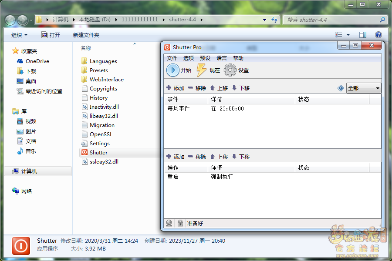Expand the address bar history dropdown
This screenshot has width=392, height=261.
coord(264,20)
